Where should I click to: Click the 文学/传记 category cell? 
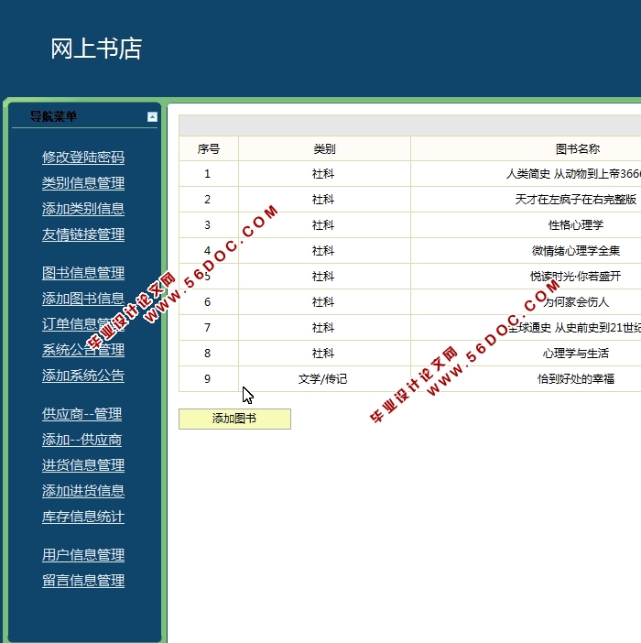322,379
